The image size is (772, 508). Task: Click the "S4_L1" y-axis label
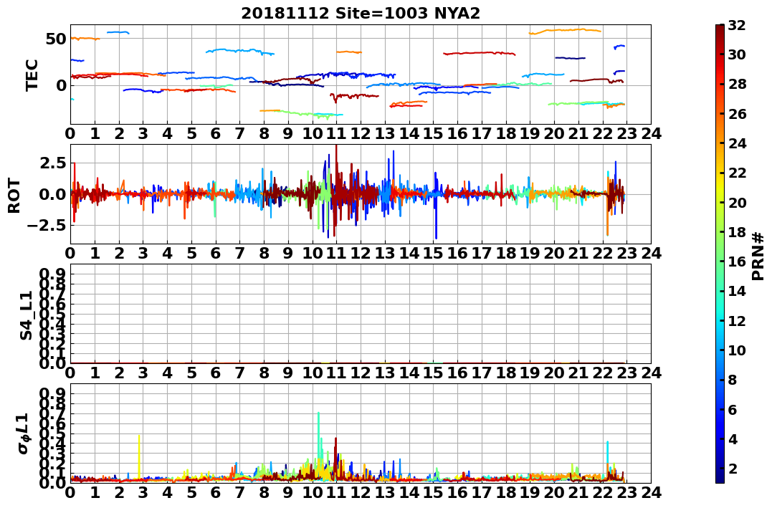tap(27, 315)
